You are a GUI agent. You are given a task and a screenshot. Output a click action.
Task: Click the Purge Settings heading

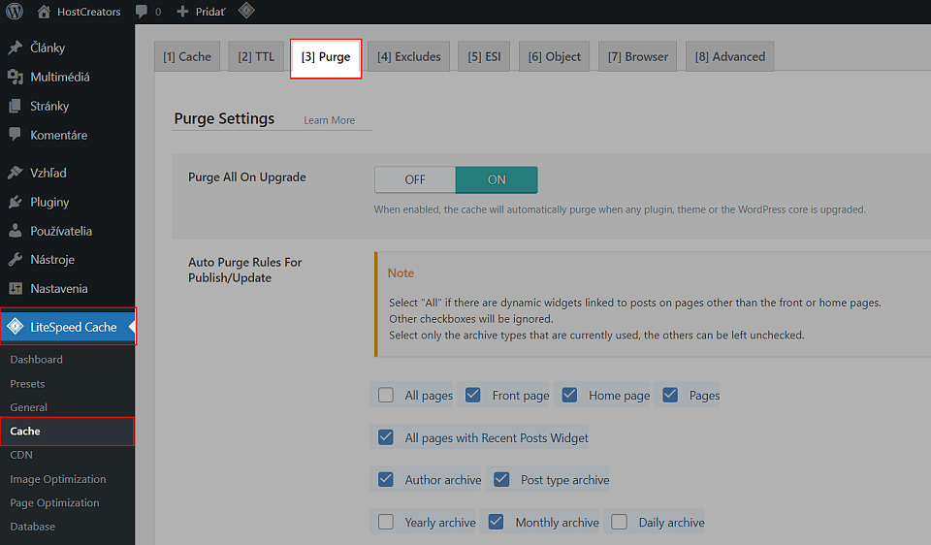[224, 118]
